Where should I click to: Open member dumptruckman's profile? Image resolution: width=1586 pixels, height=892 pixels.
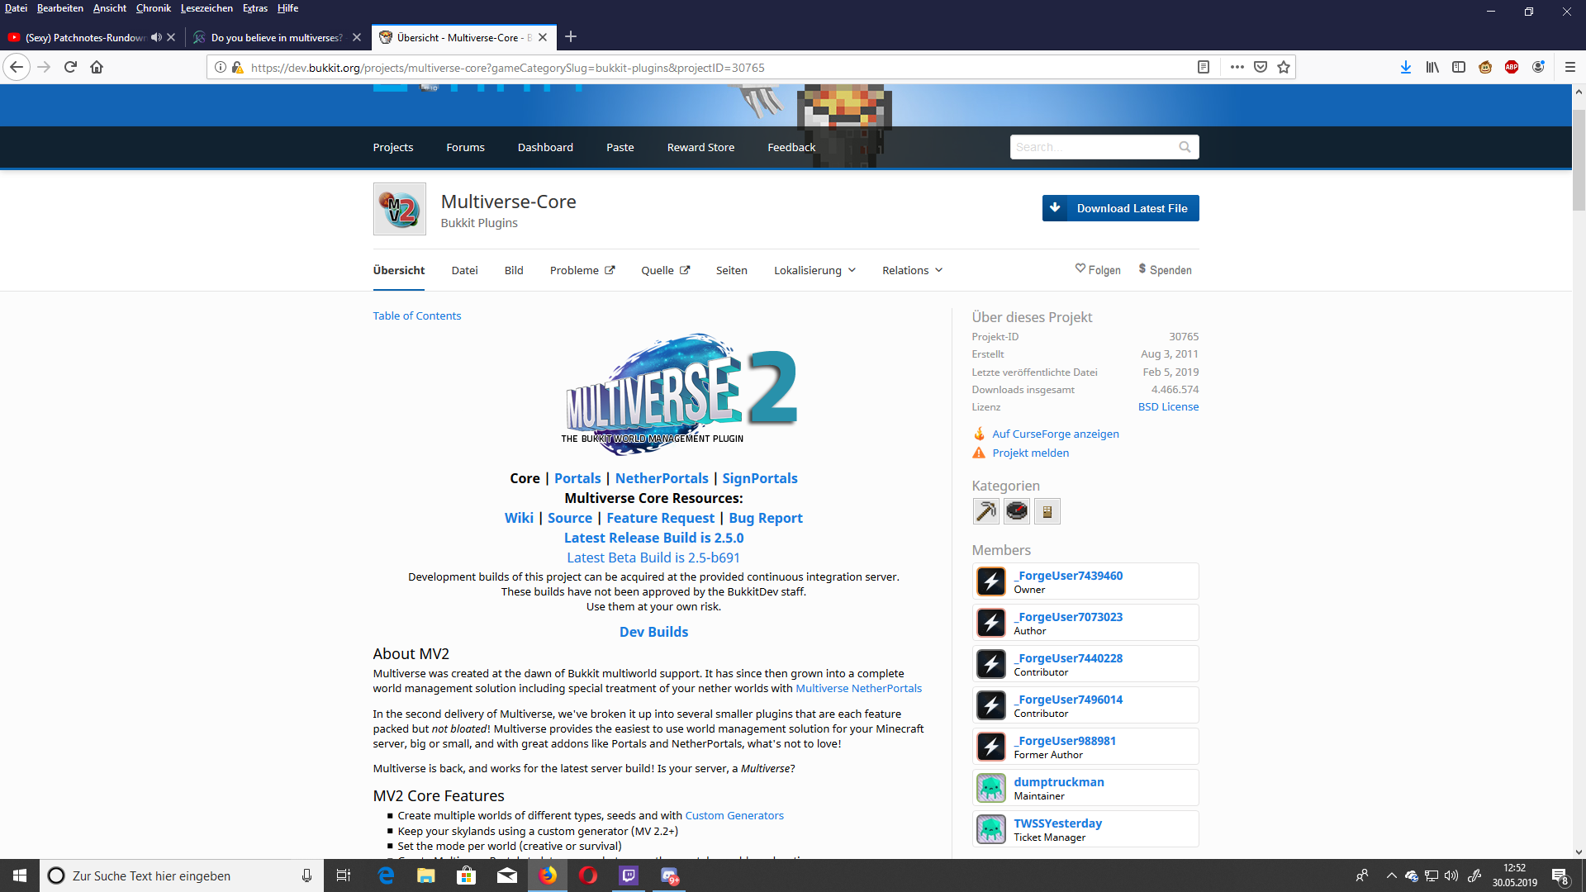point(1059,782)
